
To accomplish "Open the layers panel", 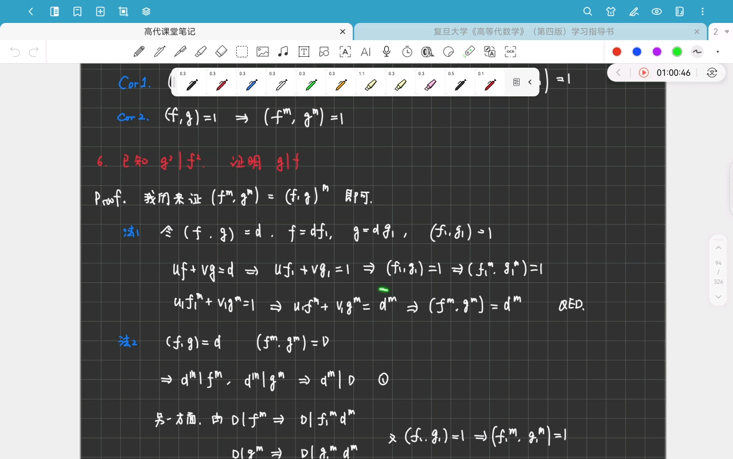I will [x=146, y=11].
